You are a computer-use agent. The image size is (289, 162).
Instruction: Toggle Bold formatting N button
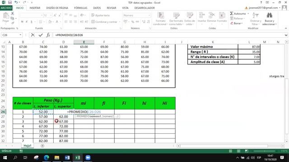(22, 22)
